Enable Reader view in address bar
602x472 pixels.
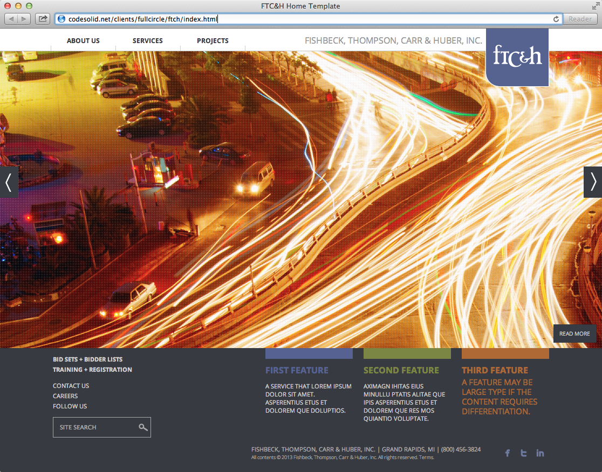[x=580, y=19]
